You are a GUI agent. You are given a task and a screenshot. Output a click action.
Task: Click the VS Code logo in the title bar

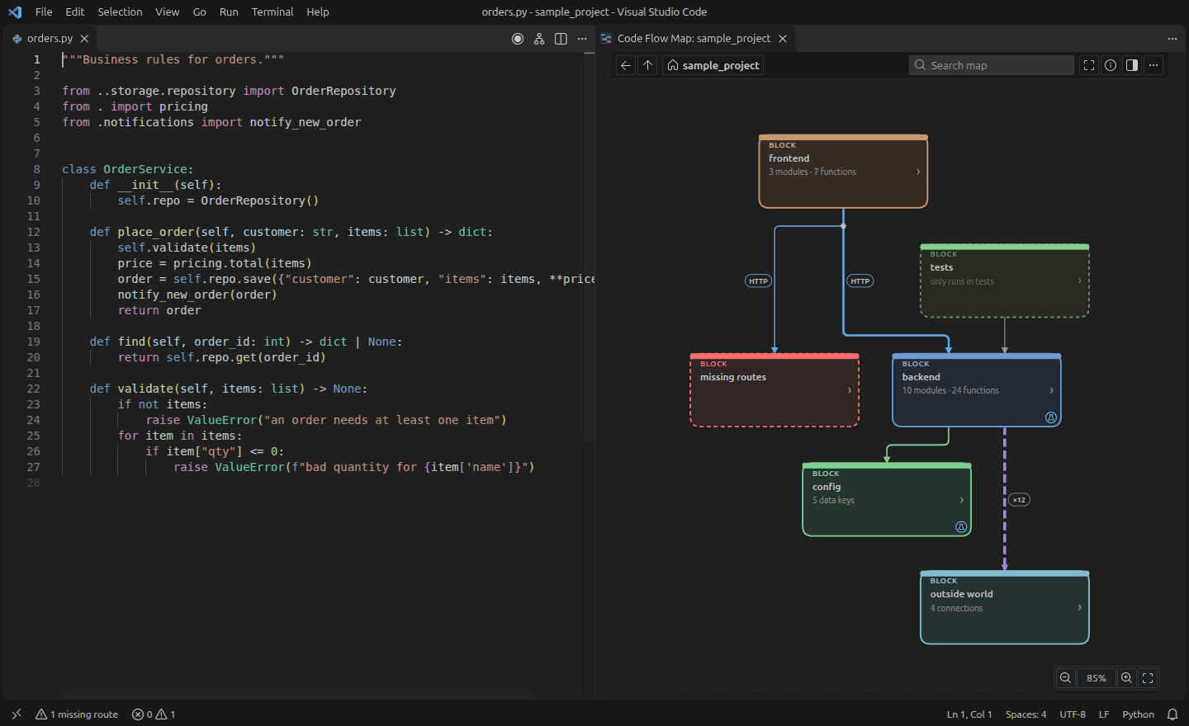pos(15,12)
